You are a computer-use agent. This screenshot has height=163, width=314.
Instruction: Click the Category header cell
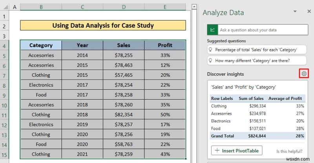pos(41,45)
